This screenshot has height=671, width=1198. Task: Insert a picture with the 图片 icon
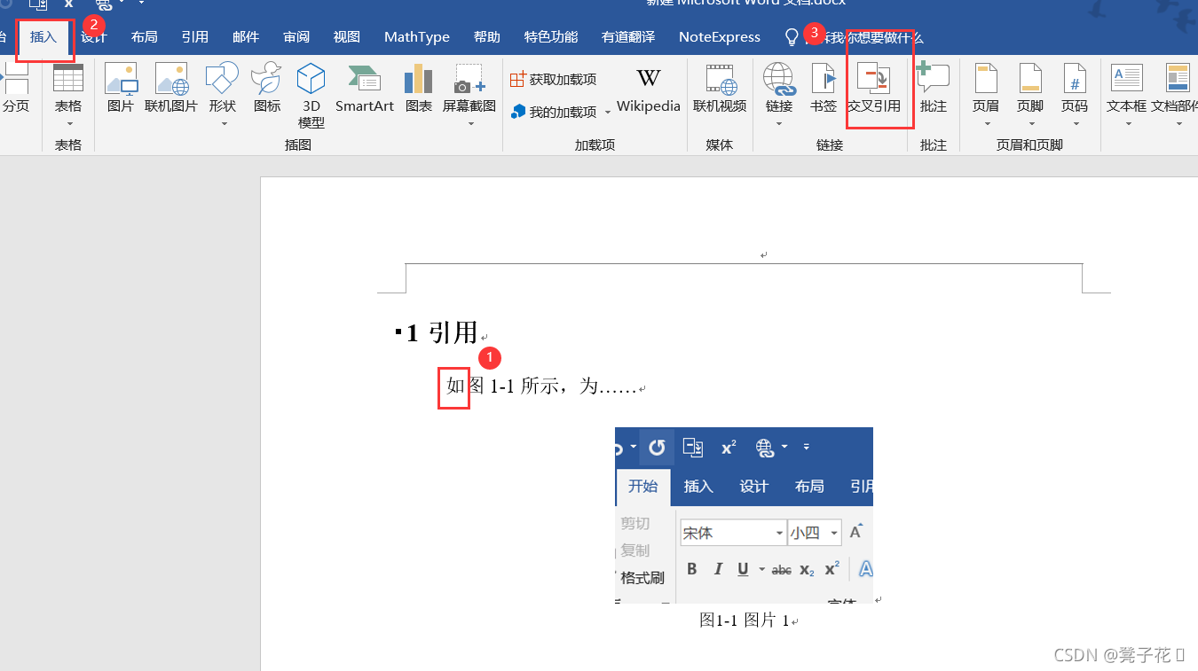[x=121, y=87]
